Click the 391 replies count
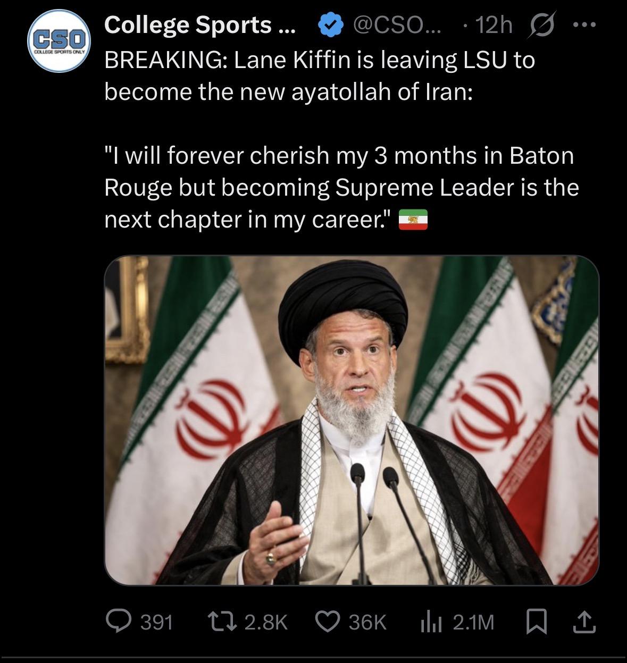 coord(156,622)
